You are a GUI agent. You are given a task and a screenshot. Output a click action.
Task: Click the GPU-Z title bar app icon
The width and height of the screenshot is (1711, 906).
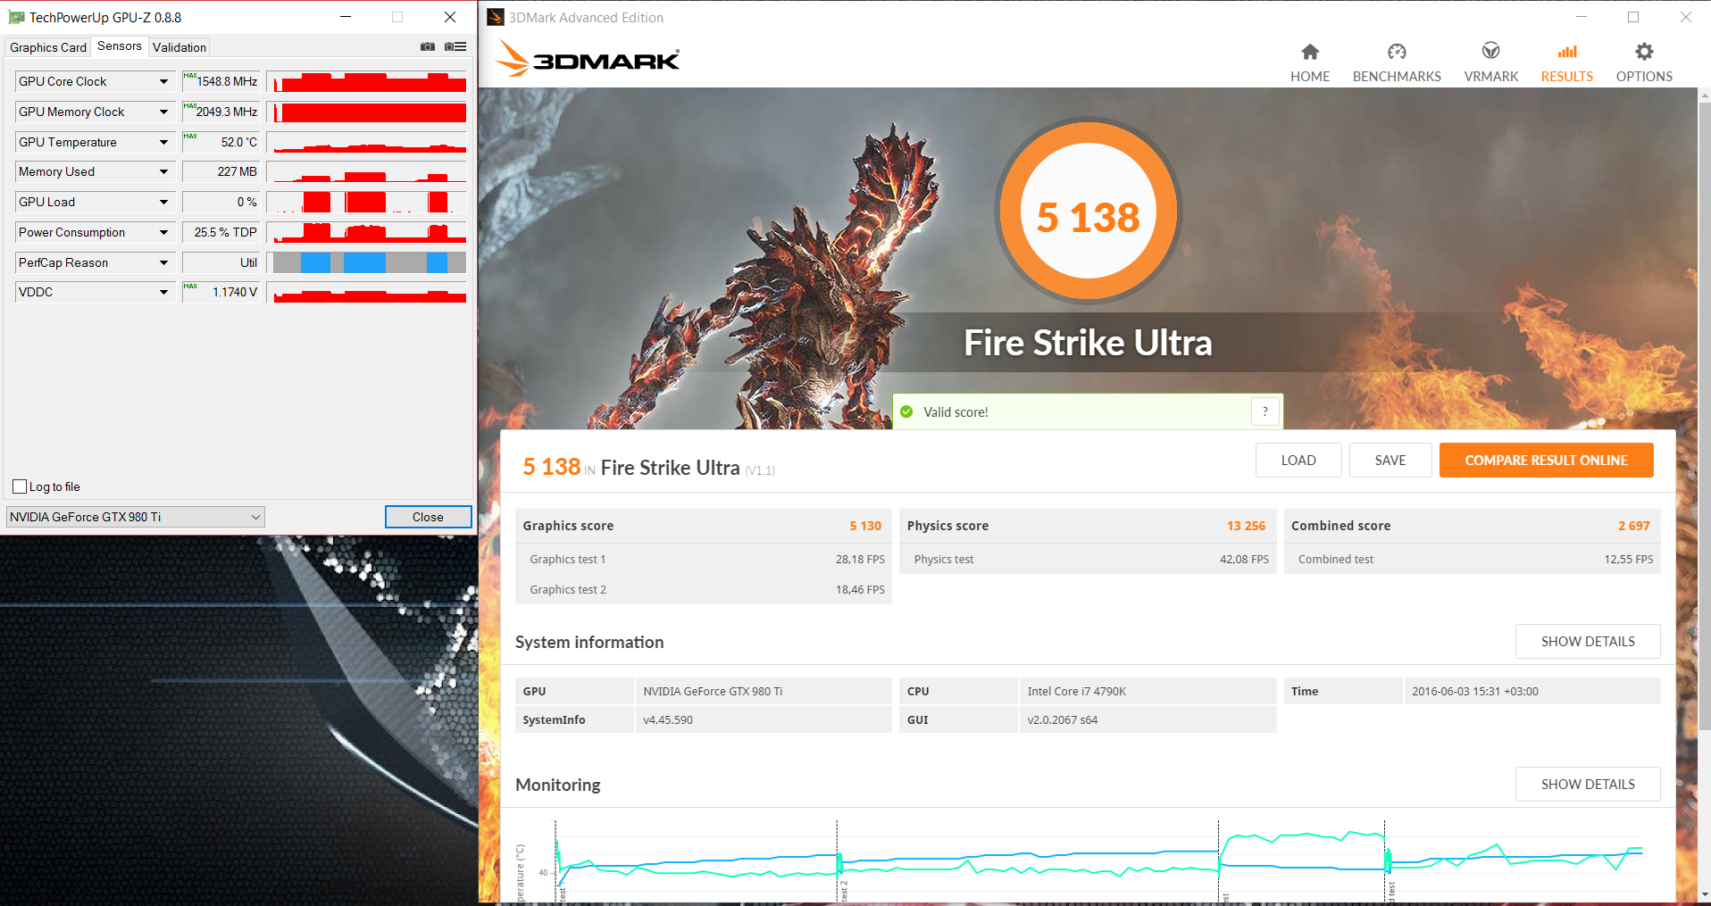pos(16,17)
